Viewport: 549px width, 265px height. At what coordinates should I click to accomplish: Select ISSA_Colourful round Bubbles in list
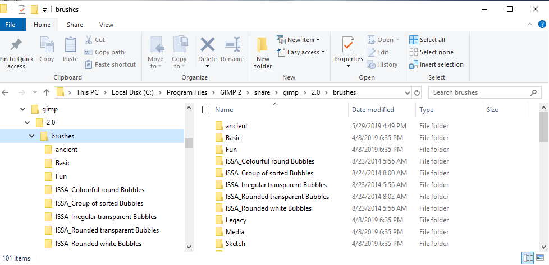click(265, 161)
